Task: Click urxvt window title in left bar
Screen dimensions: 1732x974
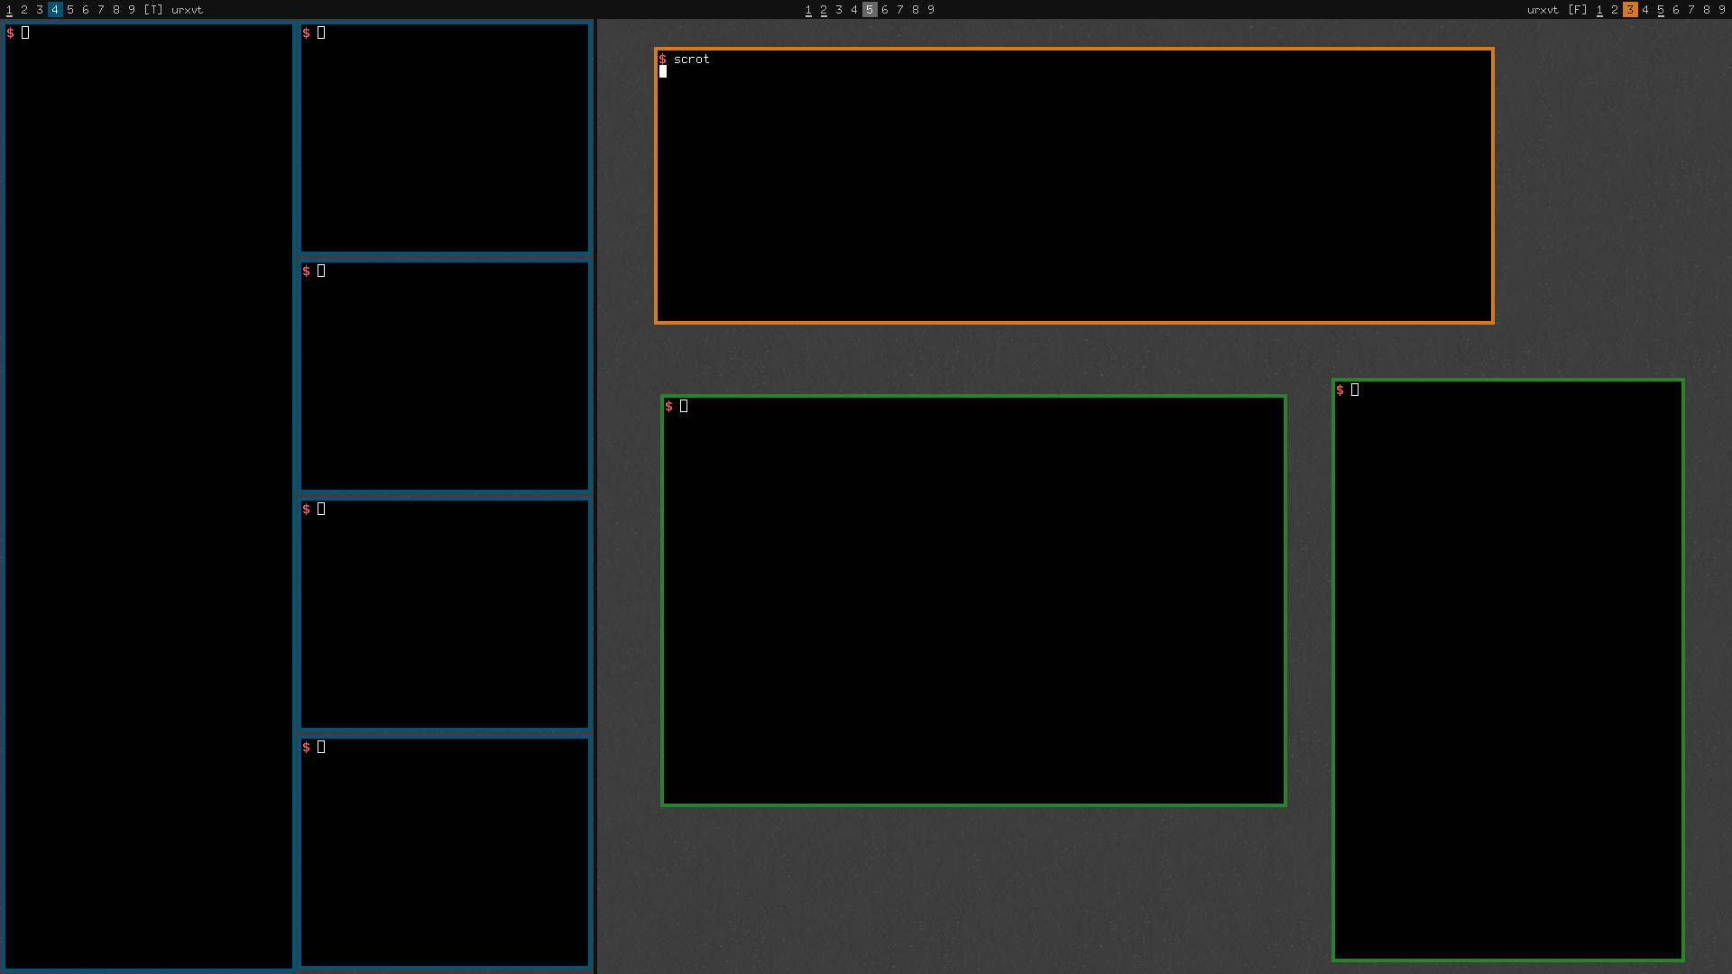Action: 188,10
